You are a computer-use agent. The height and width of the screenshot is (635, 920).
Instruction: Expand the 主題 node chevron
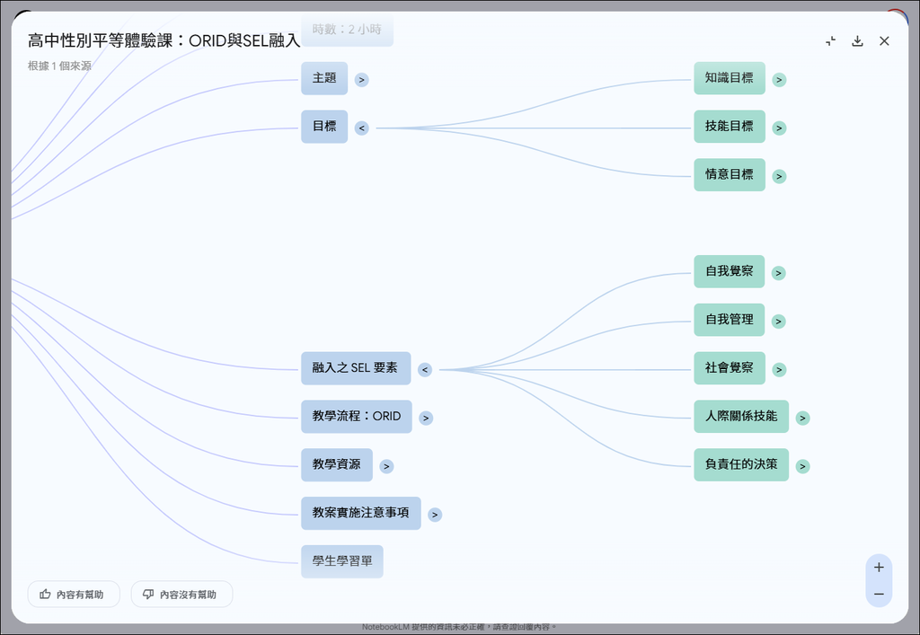pyautogui.click(x=361, y=80)
